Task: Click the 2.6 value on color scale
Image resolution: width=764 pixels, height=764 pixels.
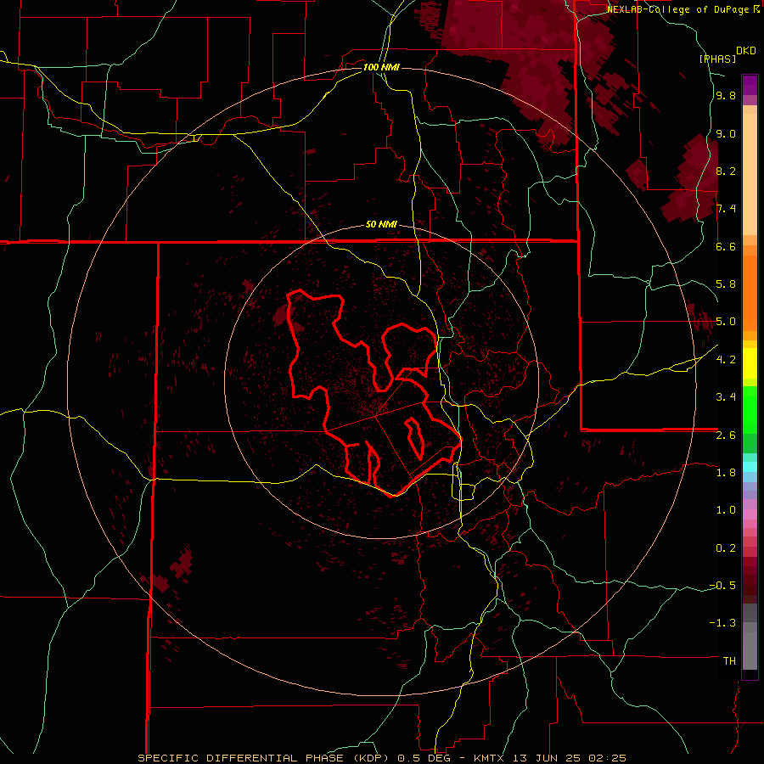Action: (x=726, y=435)
